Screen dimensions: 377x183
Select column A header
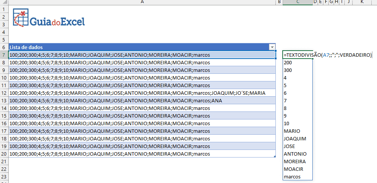142,2
